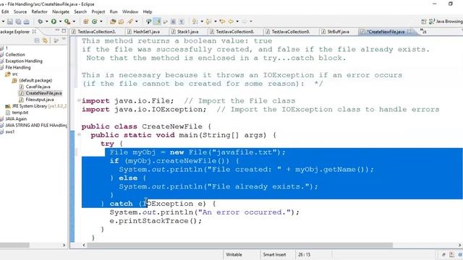This screenshot has height=260, width=463.
Task: Switch to Stack1.java editor tab
Action: pyautogui.click(x=187, y=32)
